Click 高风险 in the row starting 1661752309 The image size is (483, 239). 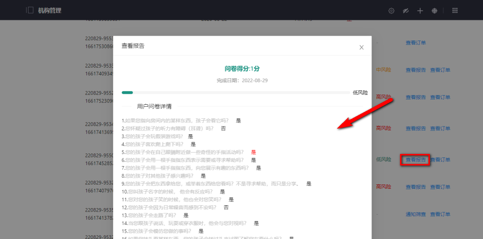point(384,97)
